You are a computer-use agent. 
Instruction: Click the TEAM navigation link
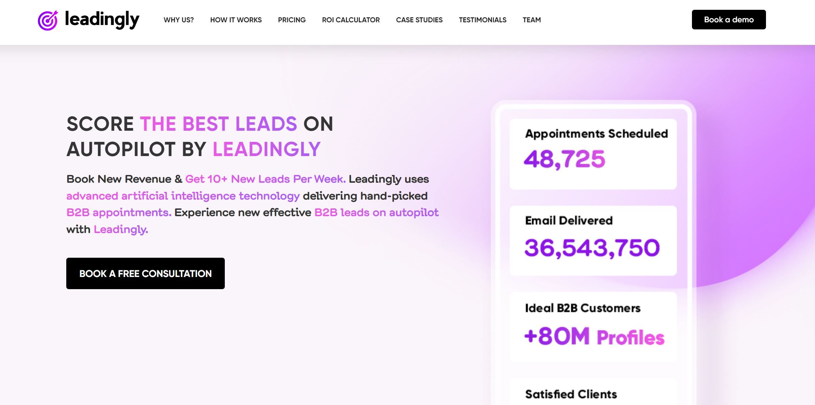(531, 20)
